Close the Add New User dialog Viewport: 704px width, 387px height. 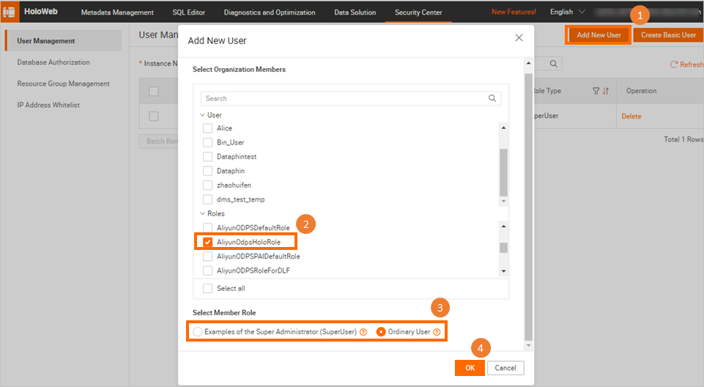[x=519, y=38]
